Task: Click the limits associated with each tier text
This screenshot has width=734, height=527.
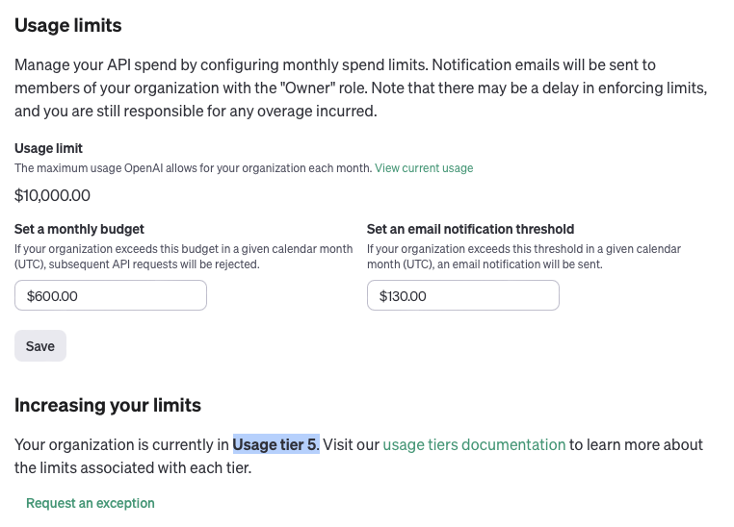Action: [x=132, y=468]
